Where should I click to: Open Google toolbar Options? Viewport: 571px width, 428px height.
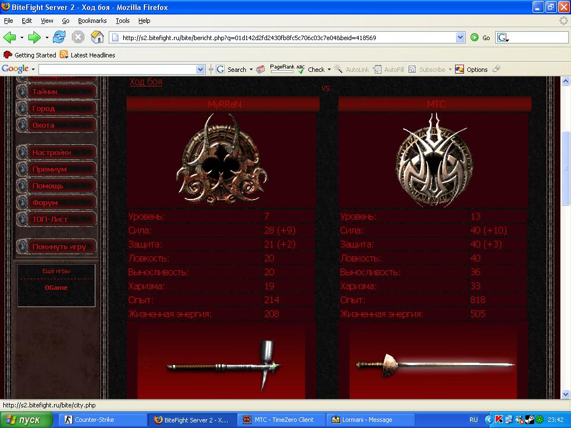coord(471,70)
